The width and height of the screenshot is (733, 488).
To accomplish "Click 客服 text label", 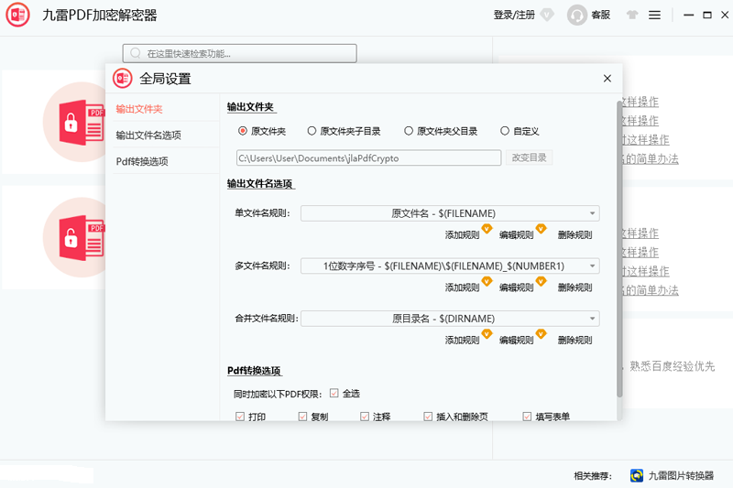I will (x=601, y=15).
